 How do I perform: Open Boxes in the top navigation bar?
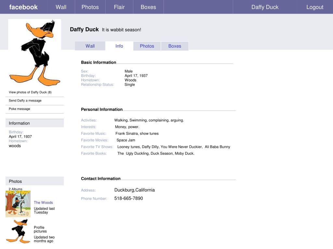click(x=148, y=7)
